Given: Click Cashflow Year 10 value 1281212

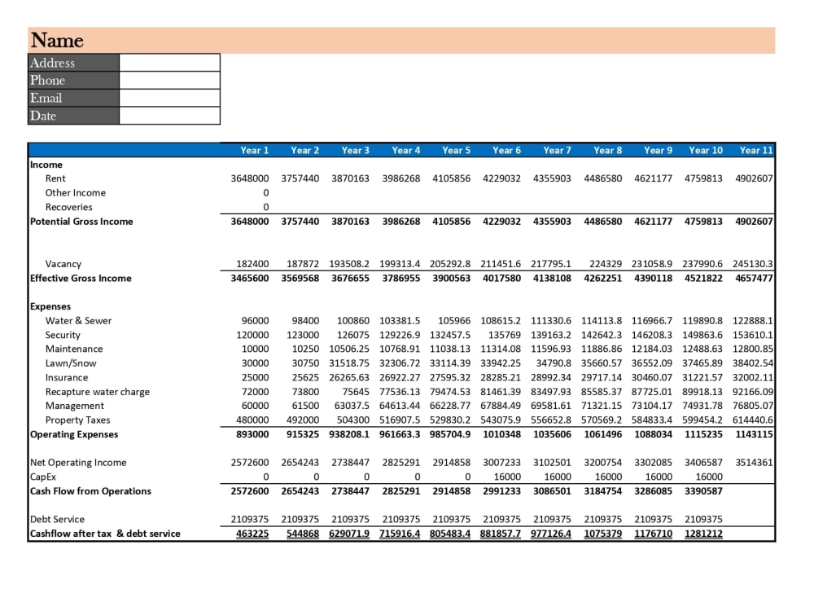Looking at the screenshot, I should tap(703, 534).
